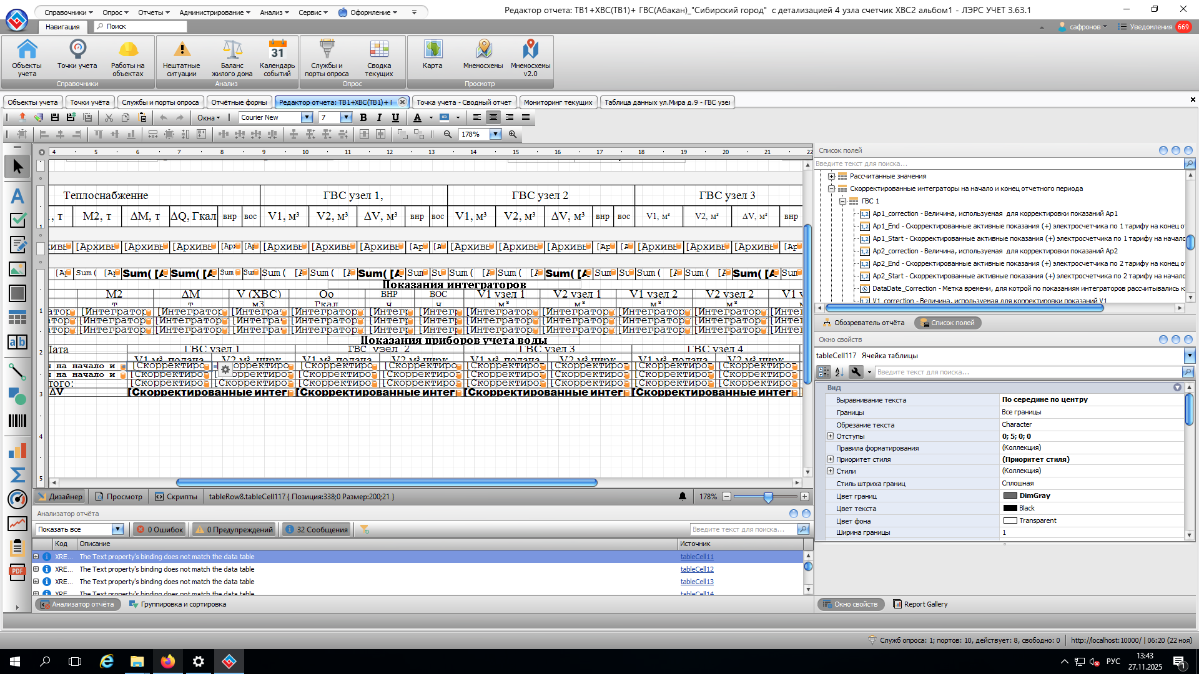Viewport: 1199px width, 674px height.
Task: Toggle italic text formatting
Action: (379, 117)
